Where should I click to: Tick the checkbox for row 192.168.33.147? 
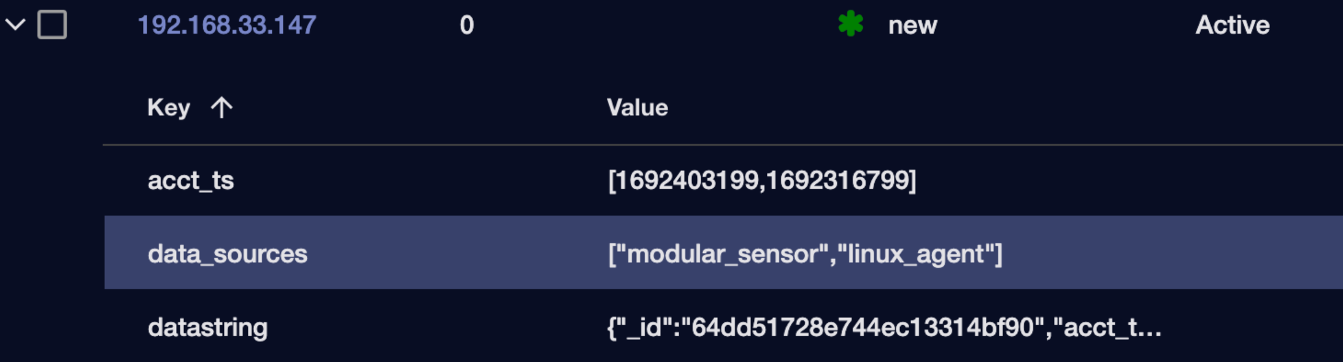[x=52, y=25]
